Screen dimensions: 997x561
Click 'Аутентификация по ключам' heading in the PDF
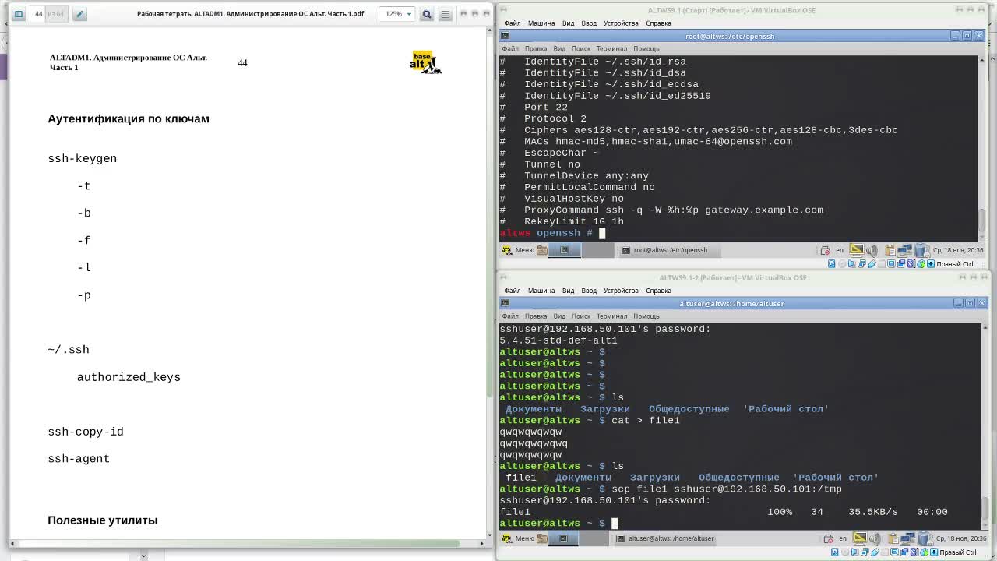pos(129,118)
